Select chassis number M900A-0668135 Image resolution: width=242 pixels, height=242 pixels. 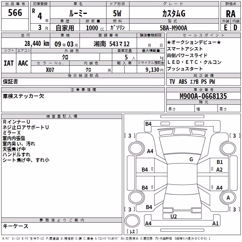(203, 96)
